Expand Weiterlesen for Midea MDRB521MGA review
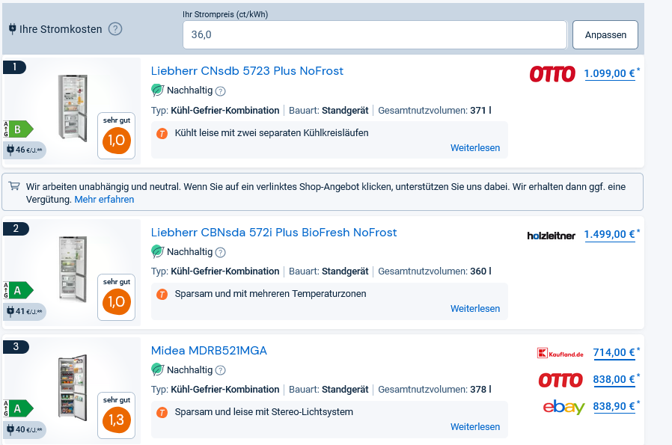Viewport: 672px width, 445px height. pos(474,427)
